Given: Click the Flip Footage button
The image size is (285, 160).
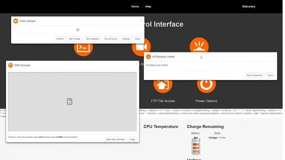Looking at the screenshot, I should click(74, 39).
